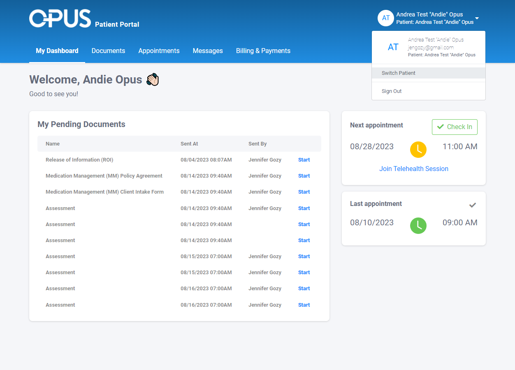Select Switch Patient from account menu
515x370 pixels.
[x=429, y=73]
